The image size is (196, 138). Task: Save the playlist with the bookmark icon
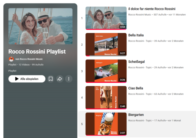[x=51, y=79]
